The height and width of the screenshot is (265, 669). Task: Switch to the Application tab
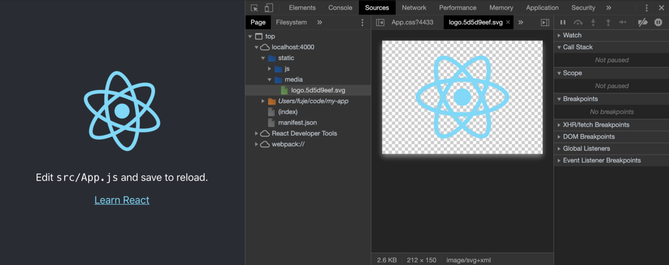[x=542, y=8]
